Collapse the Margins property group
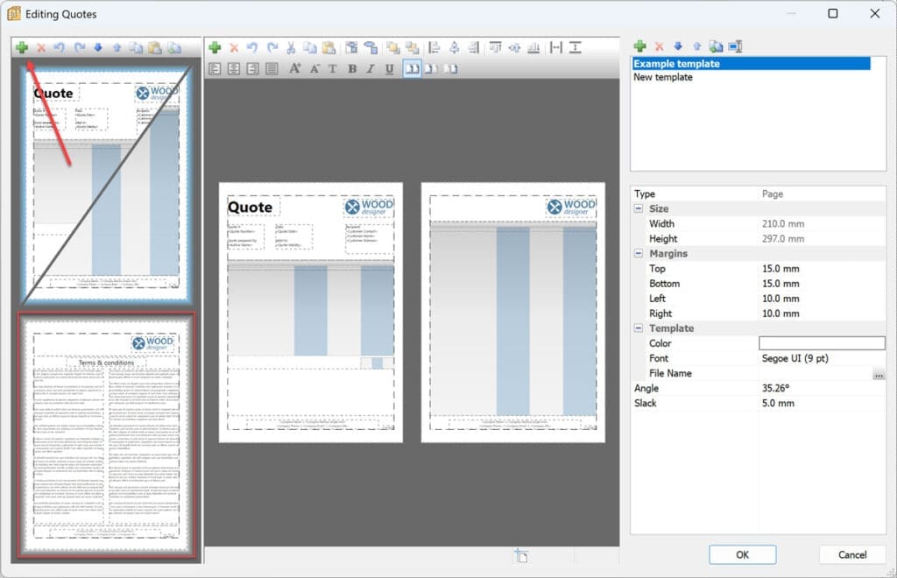The image size is (897, 578). point(639,253)
